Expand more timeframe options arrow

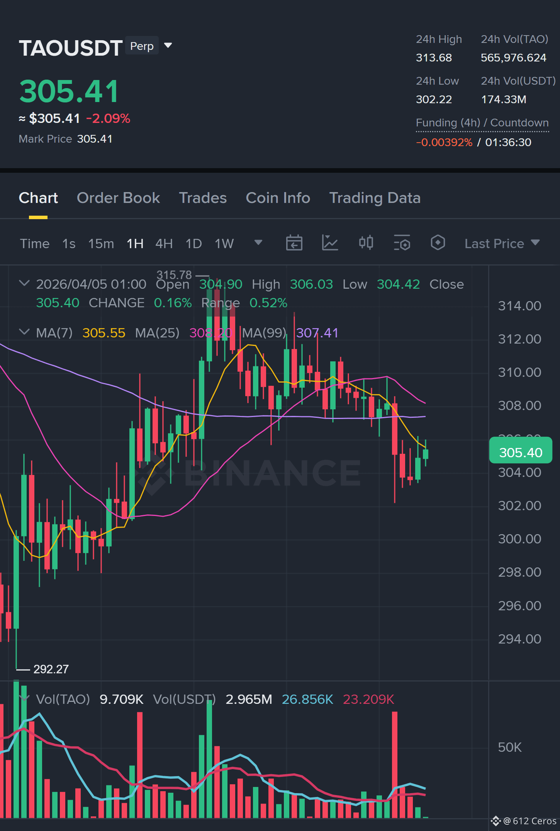coord(258,243)
